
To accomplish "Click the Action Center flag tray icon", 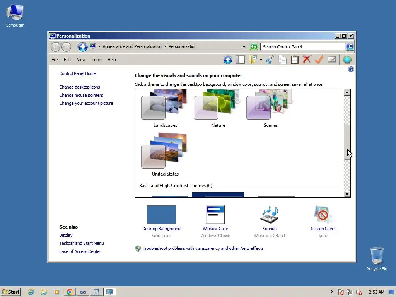I will coord(340,292).
